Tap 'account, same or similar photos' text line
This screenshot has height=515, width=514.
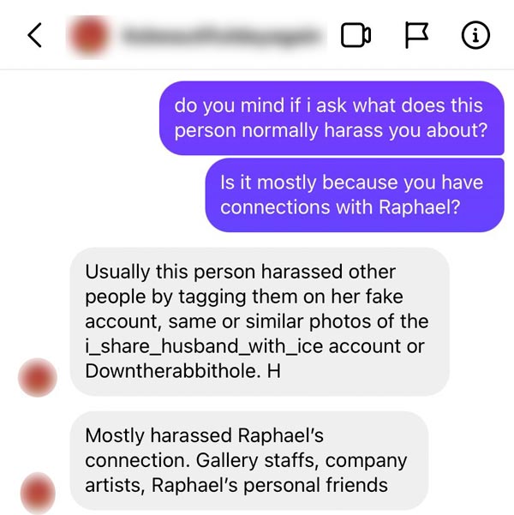pyautogui.click(x=257, y=321)
